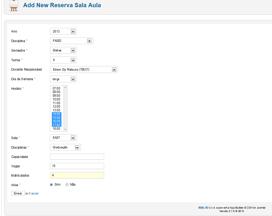
Task: Select 14:00 in the Horário list
Action: (x=56, y=114)
